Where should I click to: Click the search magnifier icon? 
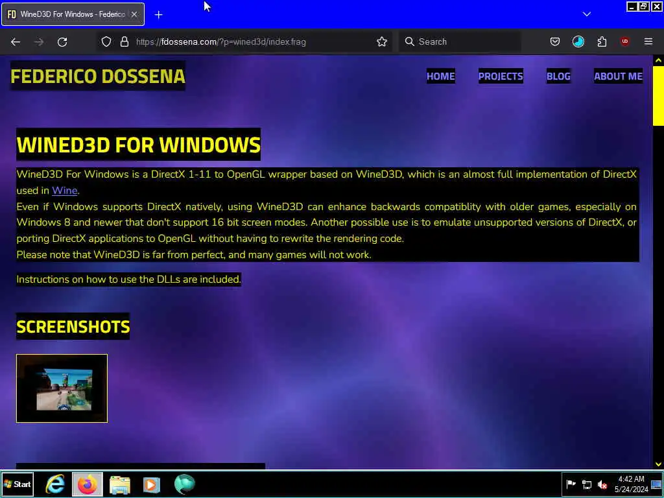click(410, 41)
